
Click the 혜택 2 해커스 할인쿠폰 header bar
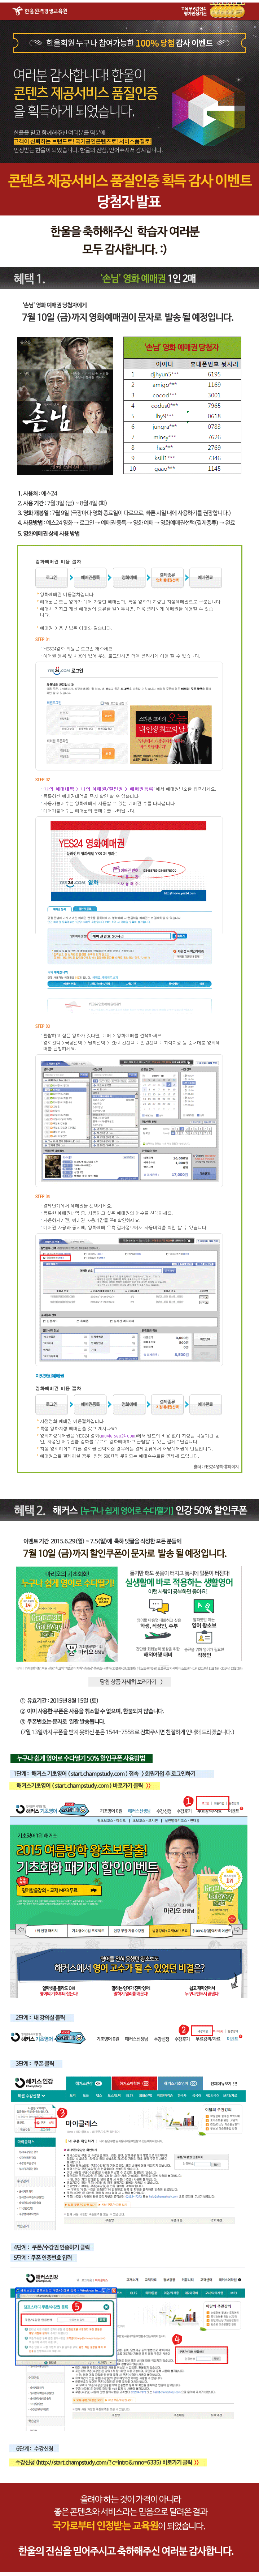coord(129,1510)
